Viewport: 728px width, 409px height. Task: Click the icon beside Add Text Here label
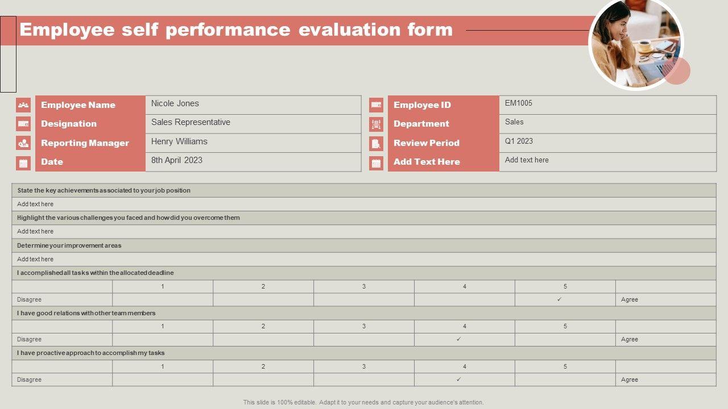pyautogui.click(x=376, y=163)
